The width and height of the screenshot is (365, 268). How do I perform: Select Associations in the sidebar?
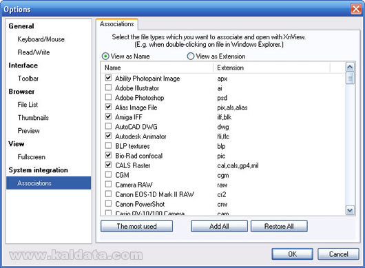pos(49,183)
